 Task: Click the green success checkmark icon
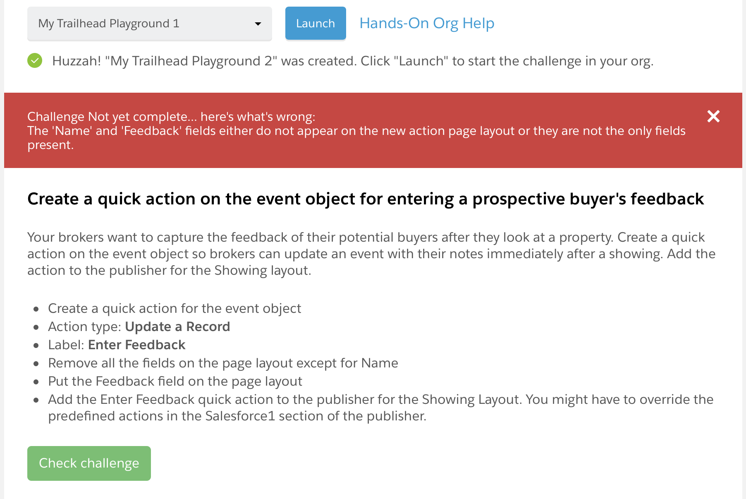[35, 60]
